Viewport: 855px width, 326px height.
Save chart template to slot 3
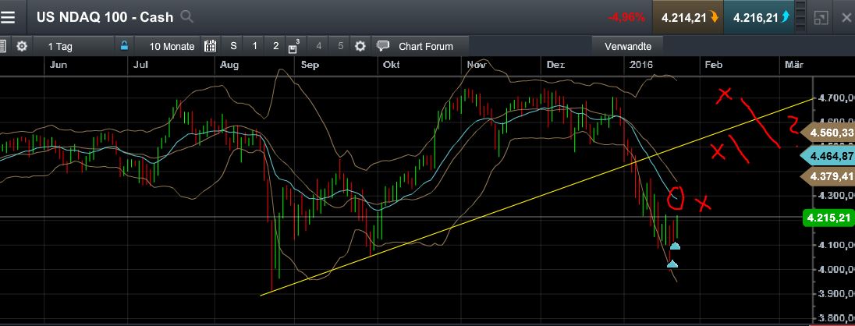pyautogui.click(x=294, y=46)
